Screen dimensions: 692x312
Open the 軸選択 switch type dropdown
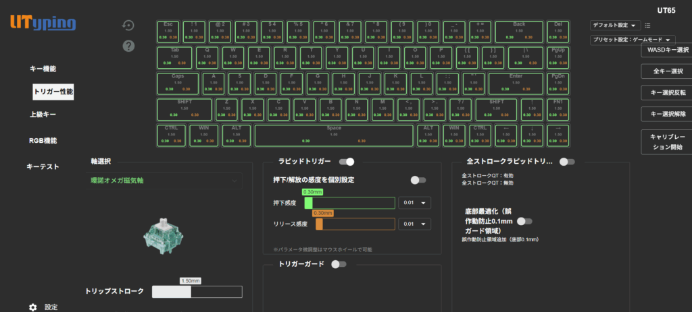(x=166, y=181)
